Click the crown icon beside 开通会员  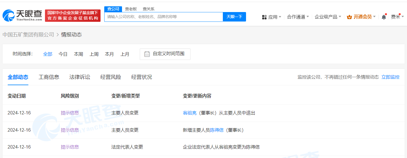pyautogui.click(x=349, y=17)
